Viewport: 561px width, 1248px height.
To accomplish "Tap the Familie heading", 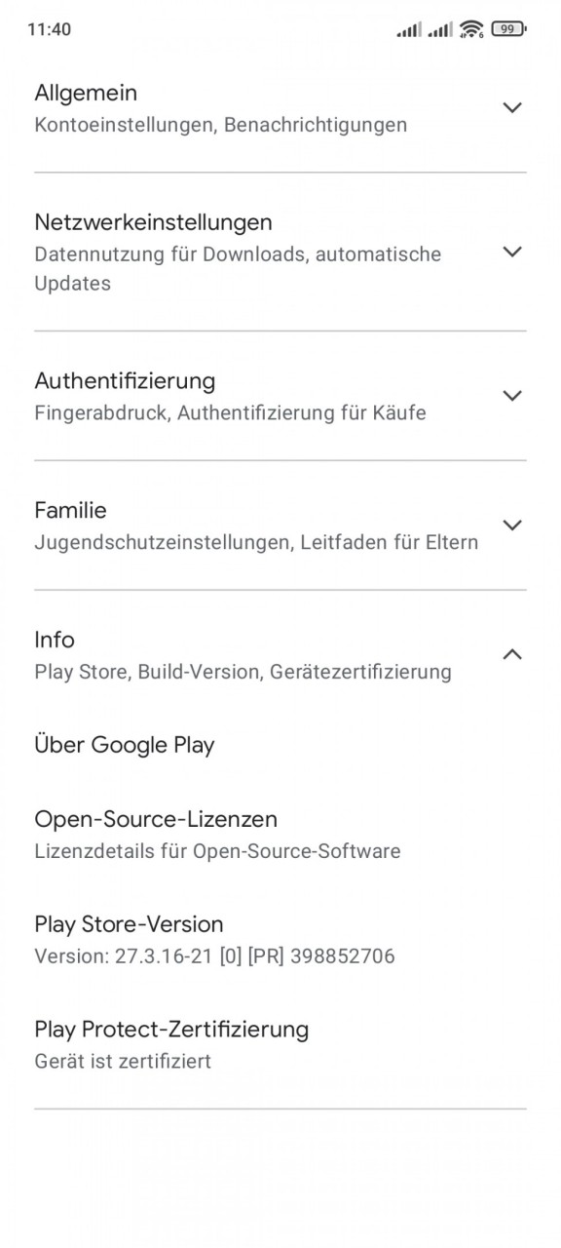I will [70, 510].
